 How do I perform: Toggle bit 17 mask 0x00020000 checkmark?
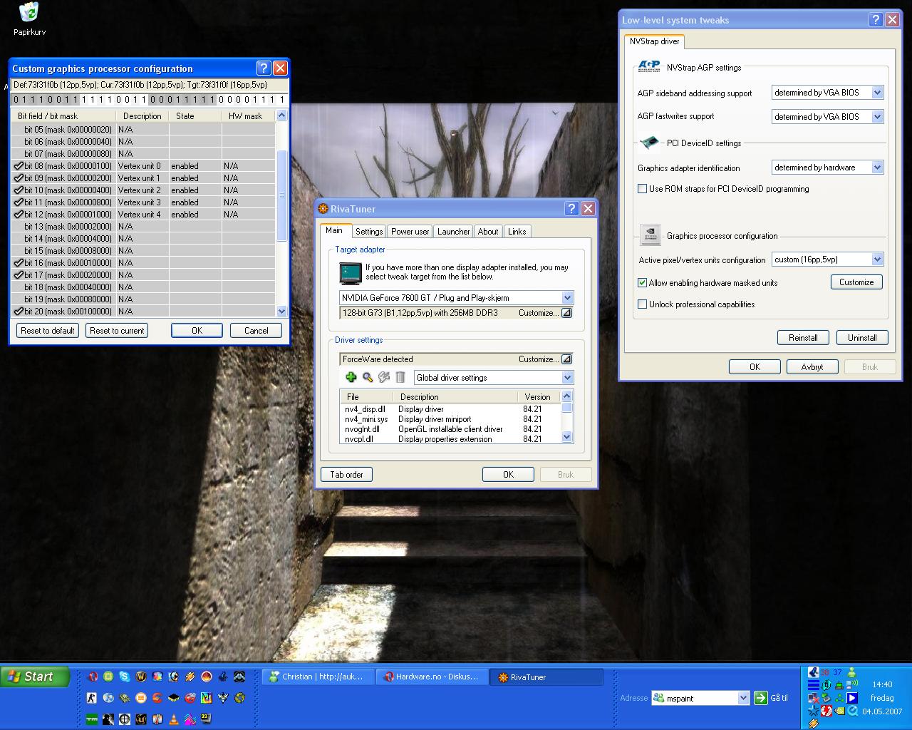tap(19, 275)
